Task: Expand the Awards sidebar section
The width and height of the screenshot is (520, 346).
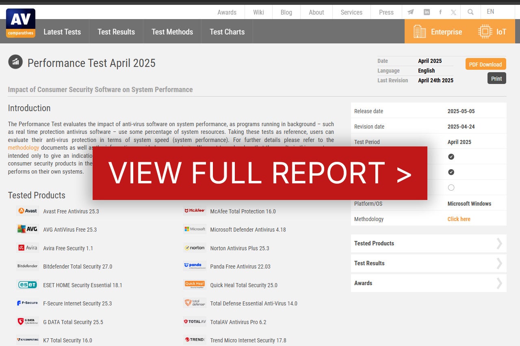Action: click(x=428, y=283)
